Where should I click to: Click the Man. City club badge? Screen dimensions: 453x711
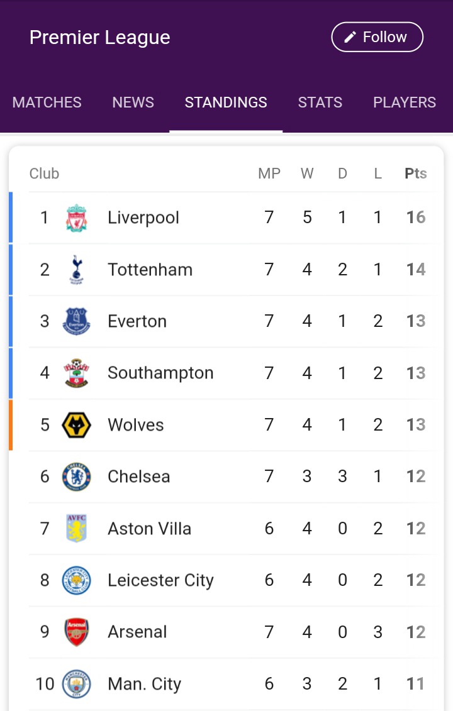(x=77, y=684)
